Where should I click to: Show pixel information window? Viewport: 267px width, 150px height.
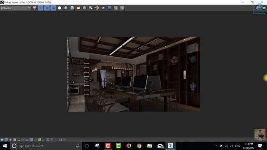[15, 140]
